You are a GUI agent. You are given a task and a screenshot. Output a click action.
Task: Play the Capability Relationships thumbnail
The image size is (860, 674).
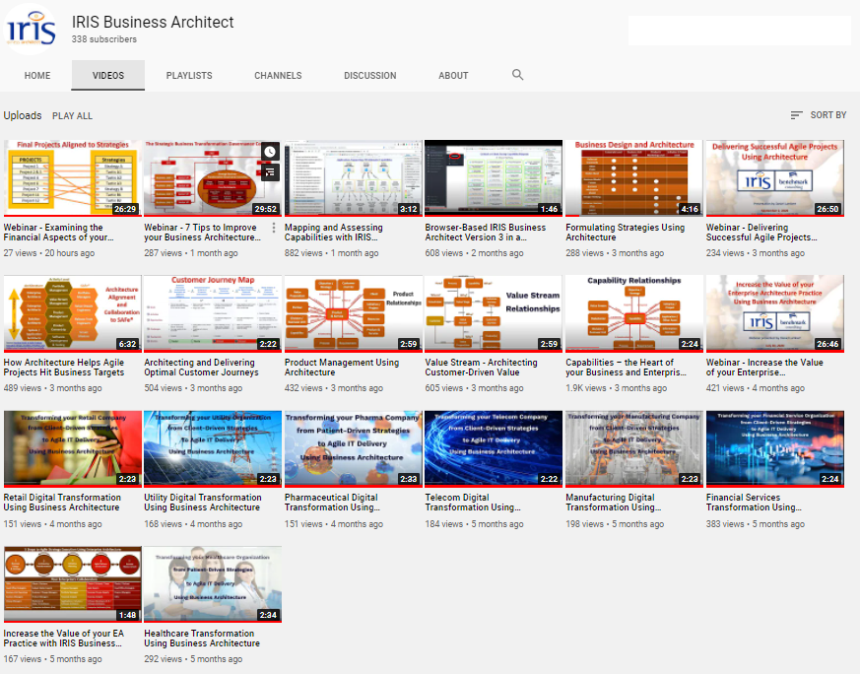pyautogui.click(x=634, y=313)
